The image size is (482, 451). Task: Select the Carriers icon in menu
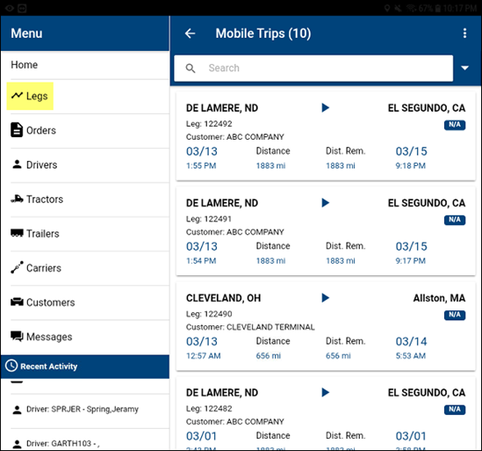click(17, 267)
